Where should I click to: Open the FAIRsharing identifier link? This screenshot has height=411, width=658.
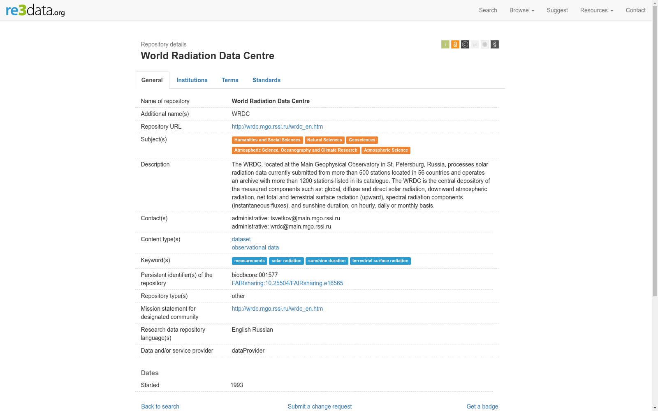pyautogui.click(x=287, y=283)
